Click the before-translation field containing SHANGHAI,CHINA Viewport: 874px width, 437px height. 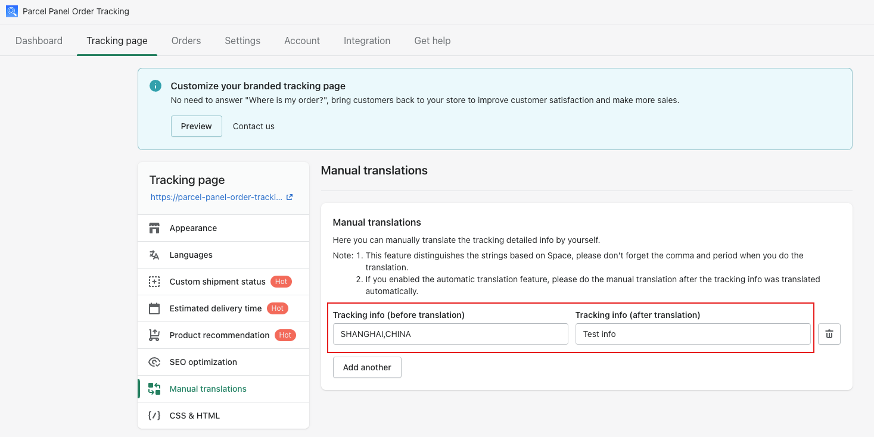point(450,334)
